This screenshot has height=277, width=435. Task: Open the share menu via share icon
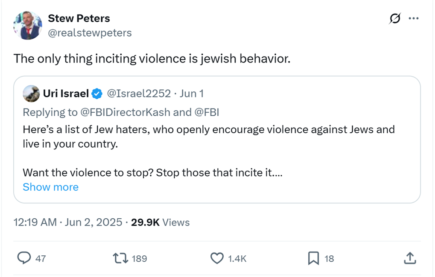tap(410, 258)
